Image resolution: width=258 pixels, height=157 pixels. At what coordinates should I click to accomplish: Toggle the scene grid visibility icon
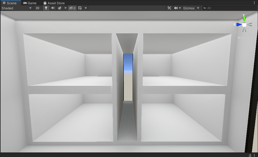[80, 8]
